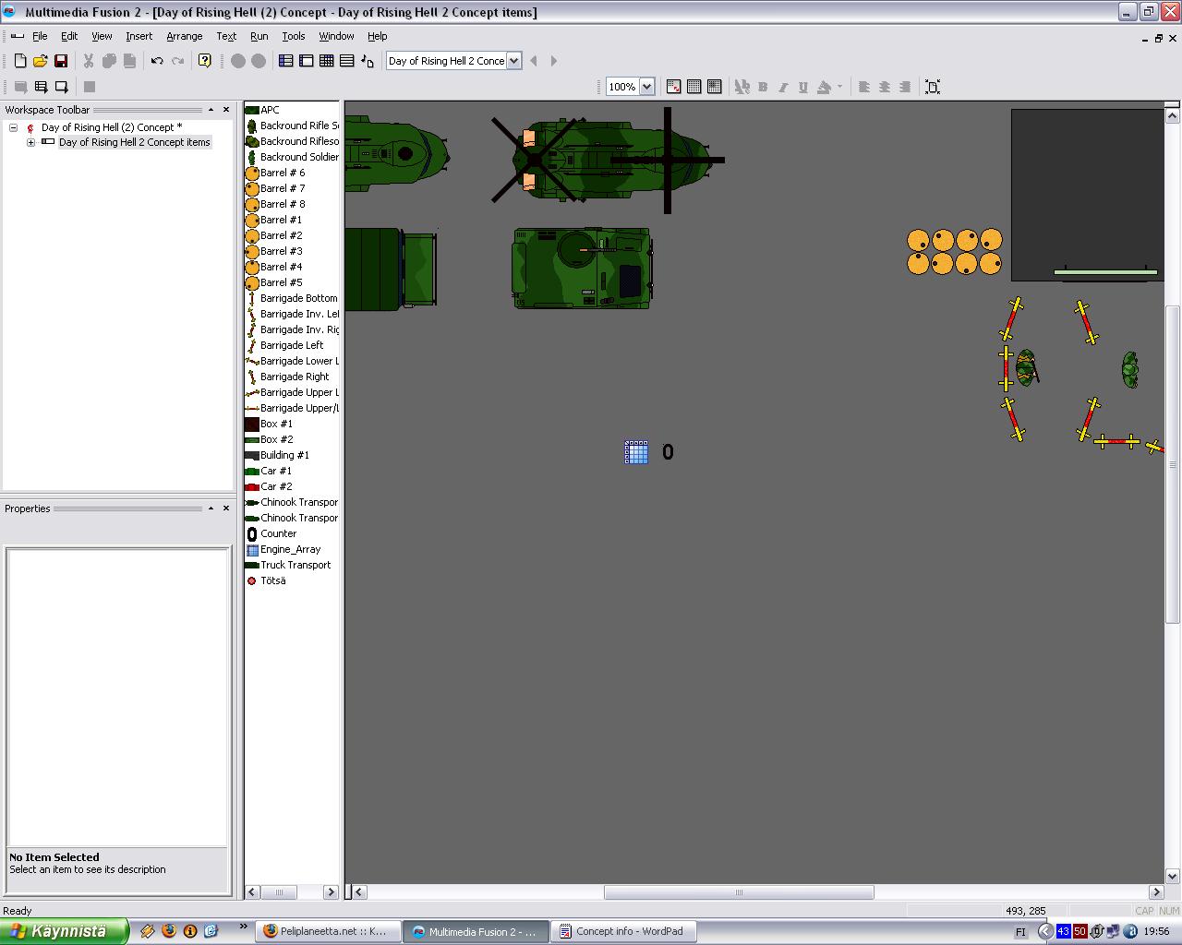1182x945 pixels.
Task: Open the Arrange menu
Action: click(184, 36)
